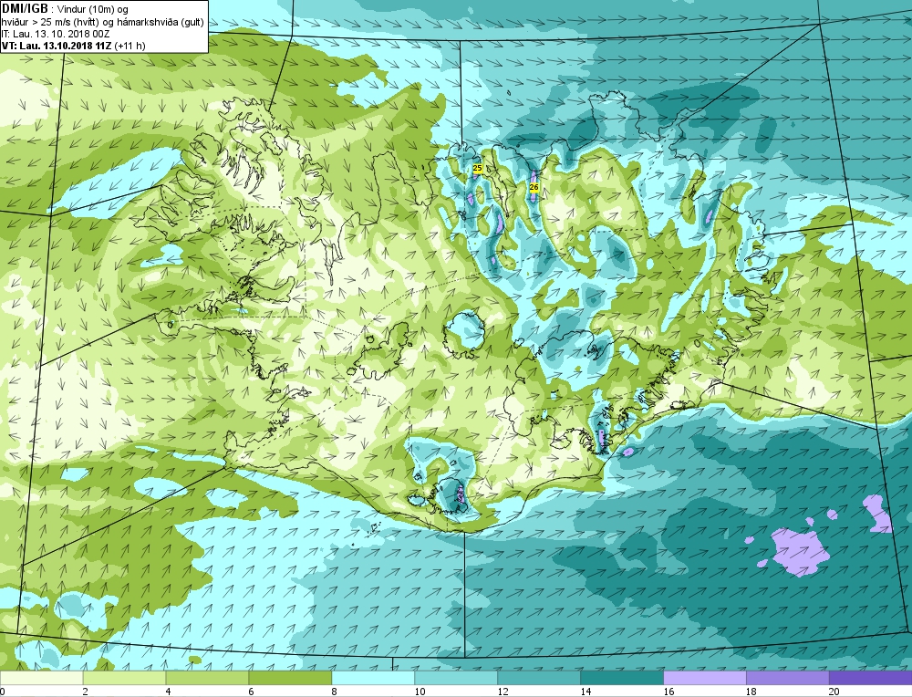Select the 'IT: Lau. 13. 10. 2018 00Z' line
The height and width of the screenshot is (697, 912).
(56, 34)
